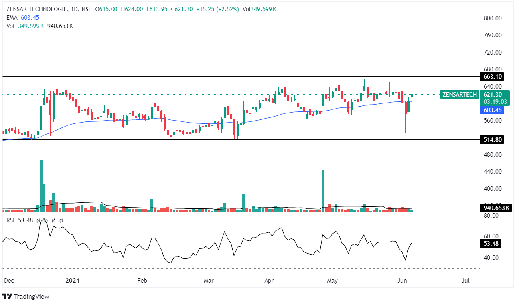Image resolution: width=519 pixels, height=305 pixels.
Task: Select the EMA indicator legend
Action: (x=11, y=17)
